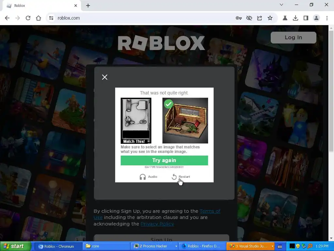
Task: Click the keyboard icon in the taskbar
Action: coord(280,246)
